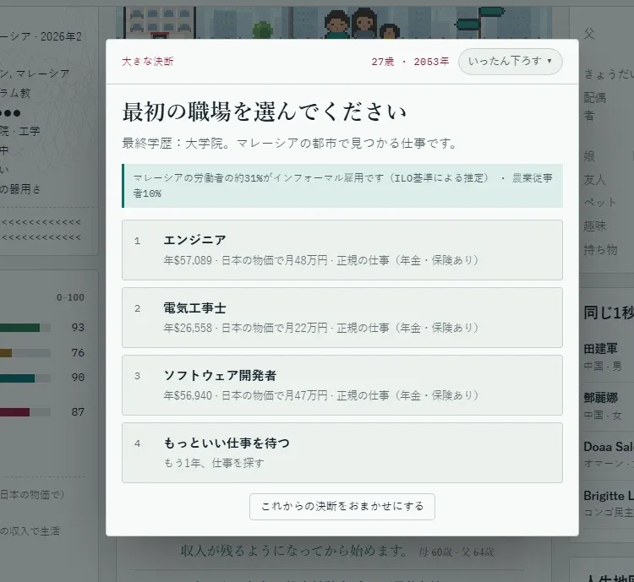The height and width of the screenshot is (582, 634).
Task: Click the teal stat bar valued 90
Action: click(25, 378)
